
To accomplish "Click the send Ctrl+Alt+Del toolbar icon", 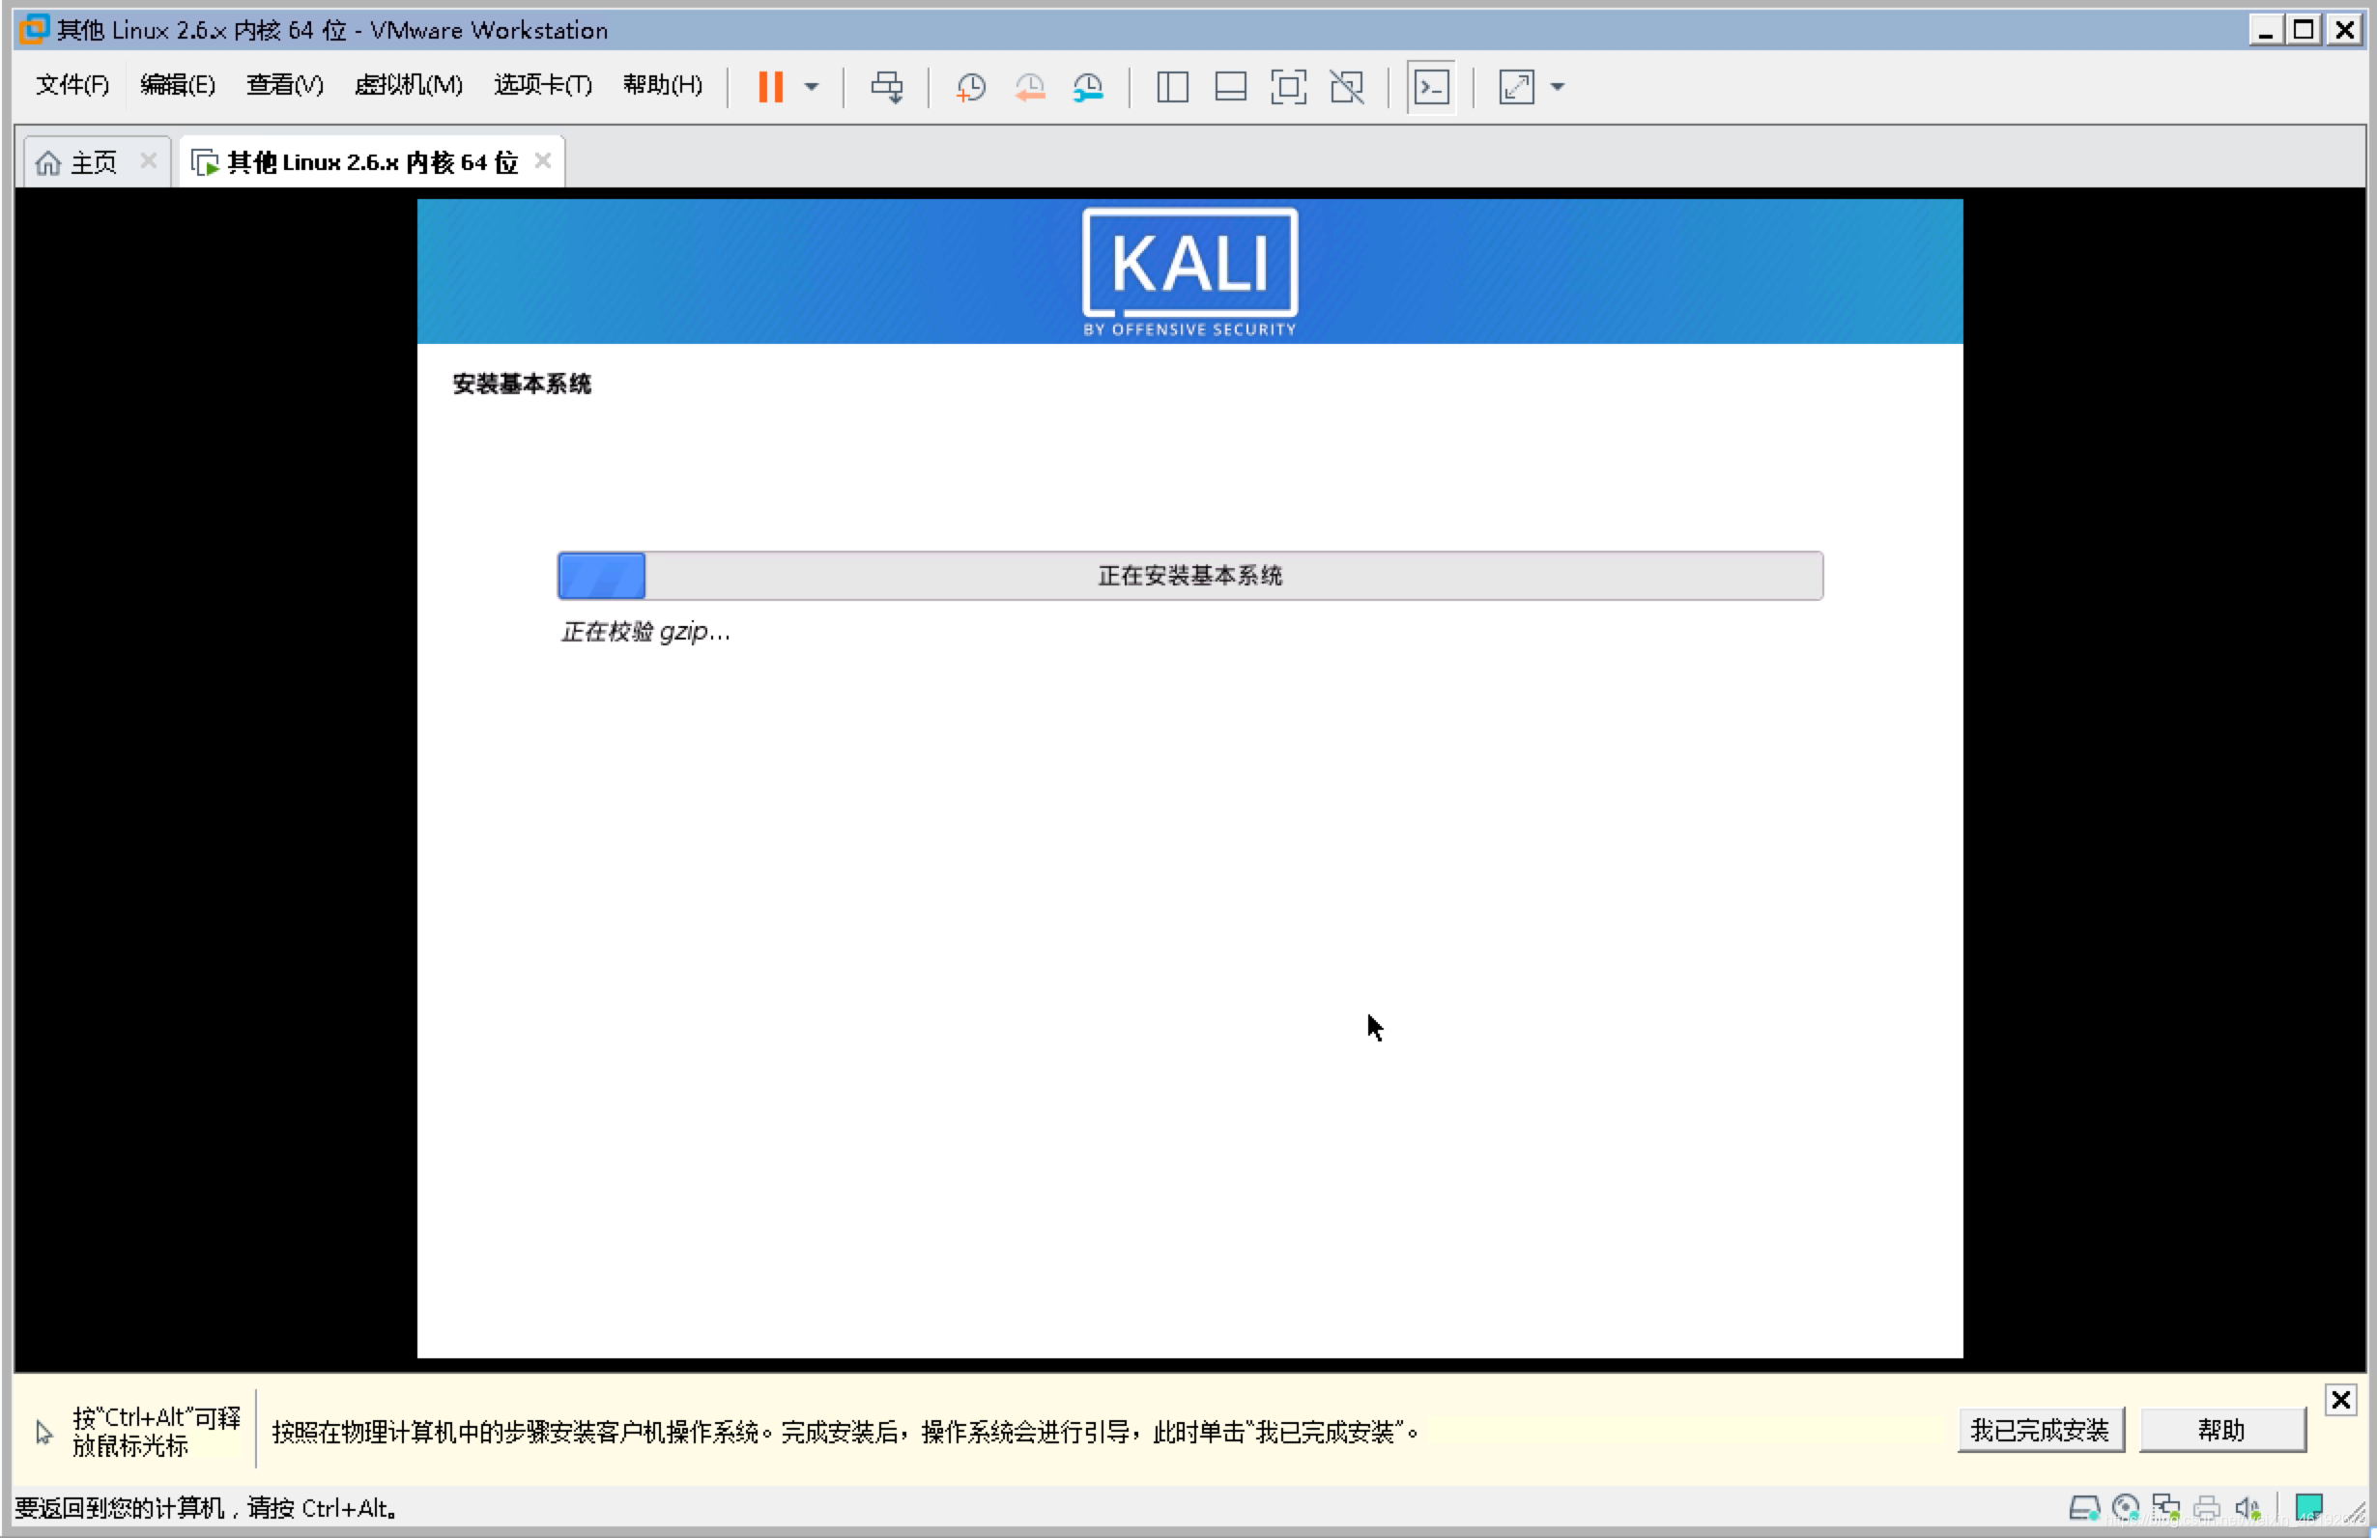I will tap(887, 87).
